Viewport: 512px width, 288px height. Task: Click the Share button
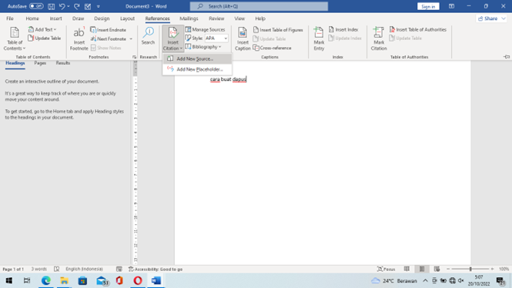(490, 18)
